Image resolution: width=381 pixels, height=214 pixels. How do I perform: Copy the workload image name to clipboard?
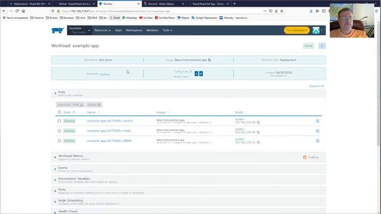tap(210, 60)
